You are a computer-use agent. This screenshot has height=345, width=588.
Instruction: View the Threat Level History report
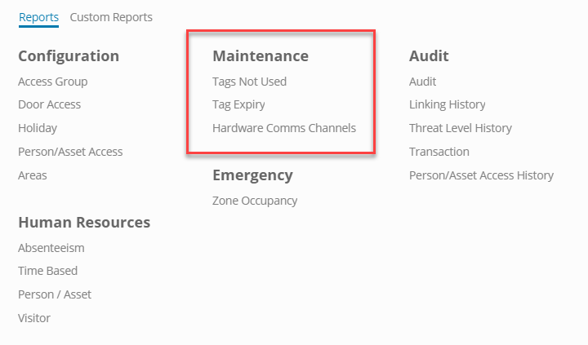click(460, 128)
